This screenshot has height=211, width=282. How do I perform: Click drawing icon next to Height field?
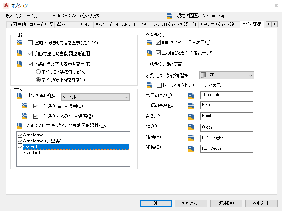[191, 116]
